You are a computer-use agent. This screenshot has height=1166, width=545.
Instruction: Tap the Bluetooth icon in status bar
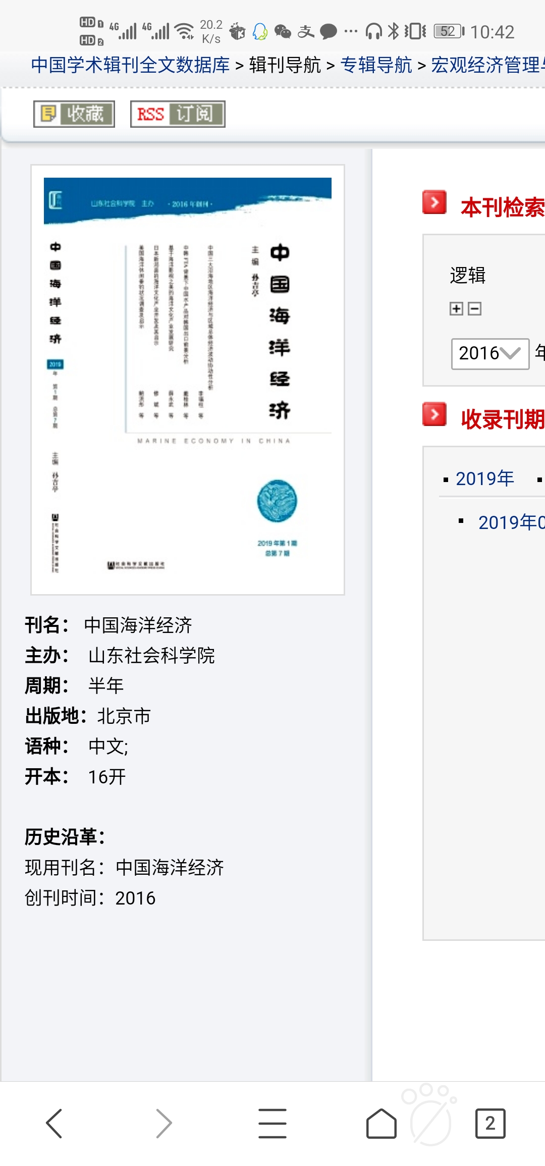(x=393, y=31)
